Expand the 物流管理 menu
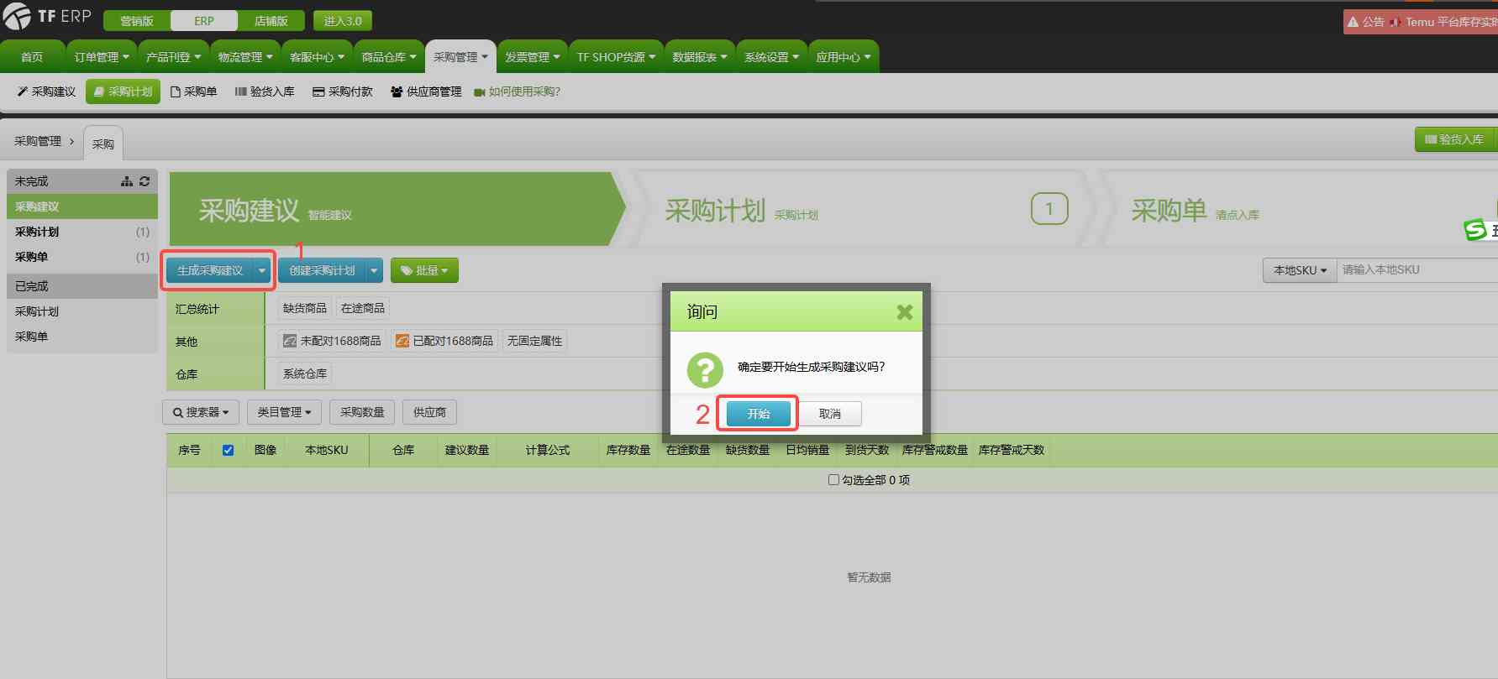Viewport: 1498px width, 679px height. click(245, 57)
